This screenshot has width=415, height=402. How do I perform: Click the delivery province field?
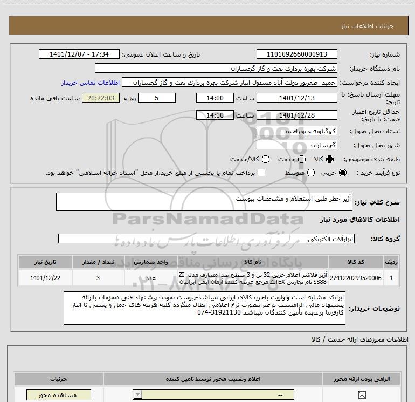(x=296, y=131)
